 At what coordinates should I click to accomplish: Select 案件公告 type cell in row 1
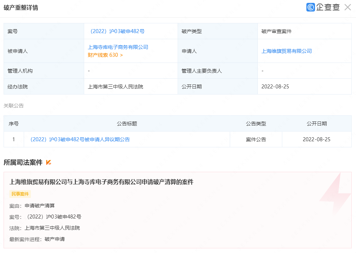tap(256, 139)
